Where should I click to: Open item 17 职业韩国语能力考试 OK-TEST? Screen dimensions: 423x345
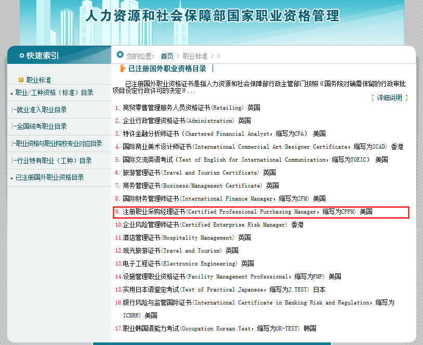(219, 328)
